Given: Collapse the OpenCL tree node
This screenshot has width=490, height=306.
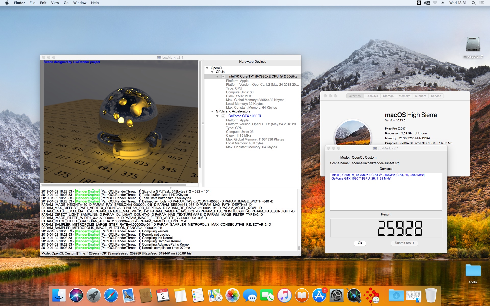Looking at the screenshot, I should click(207, 68).
